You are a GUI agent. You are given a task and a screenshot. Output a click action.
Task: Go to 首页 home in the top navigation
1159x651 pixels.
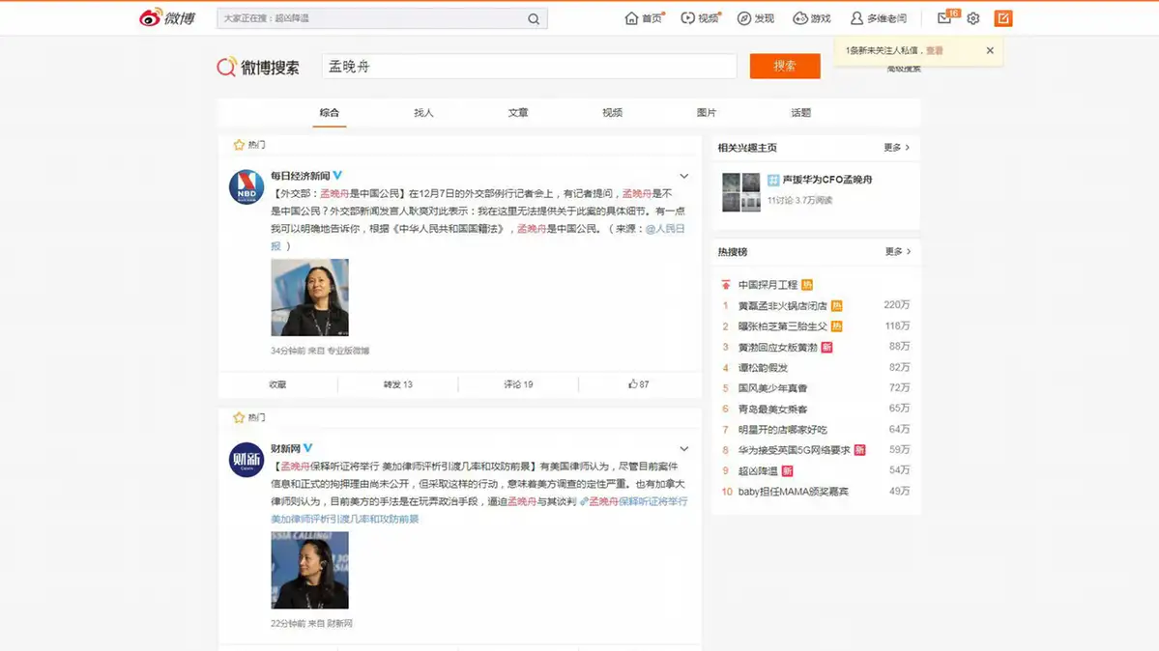[x=644, y=18]
